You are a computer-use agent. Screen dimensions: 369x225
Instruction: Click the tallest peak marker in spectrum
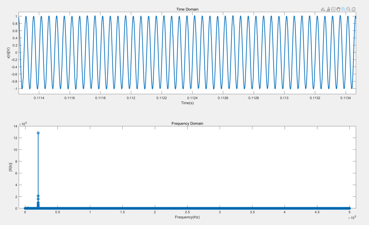pos(38,133)
